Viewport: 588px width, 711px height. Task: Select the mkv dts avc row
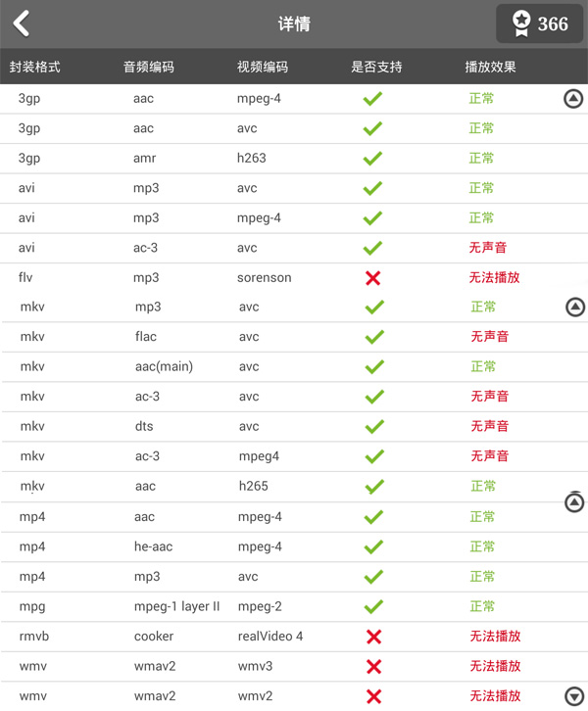(294, 426)
